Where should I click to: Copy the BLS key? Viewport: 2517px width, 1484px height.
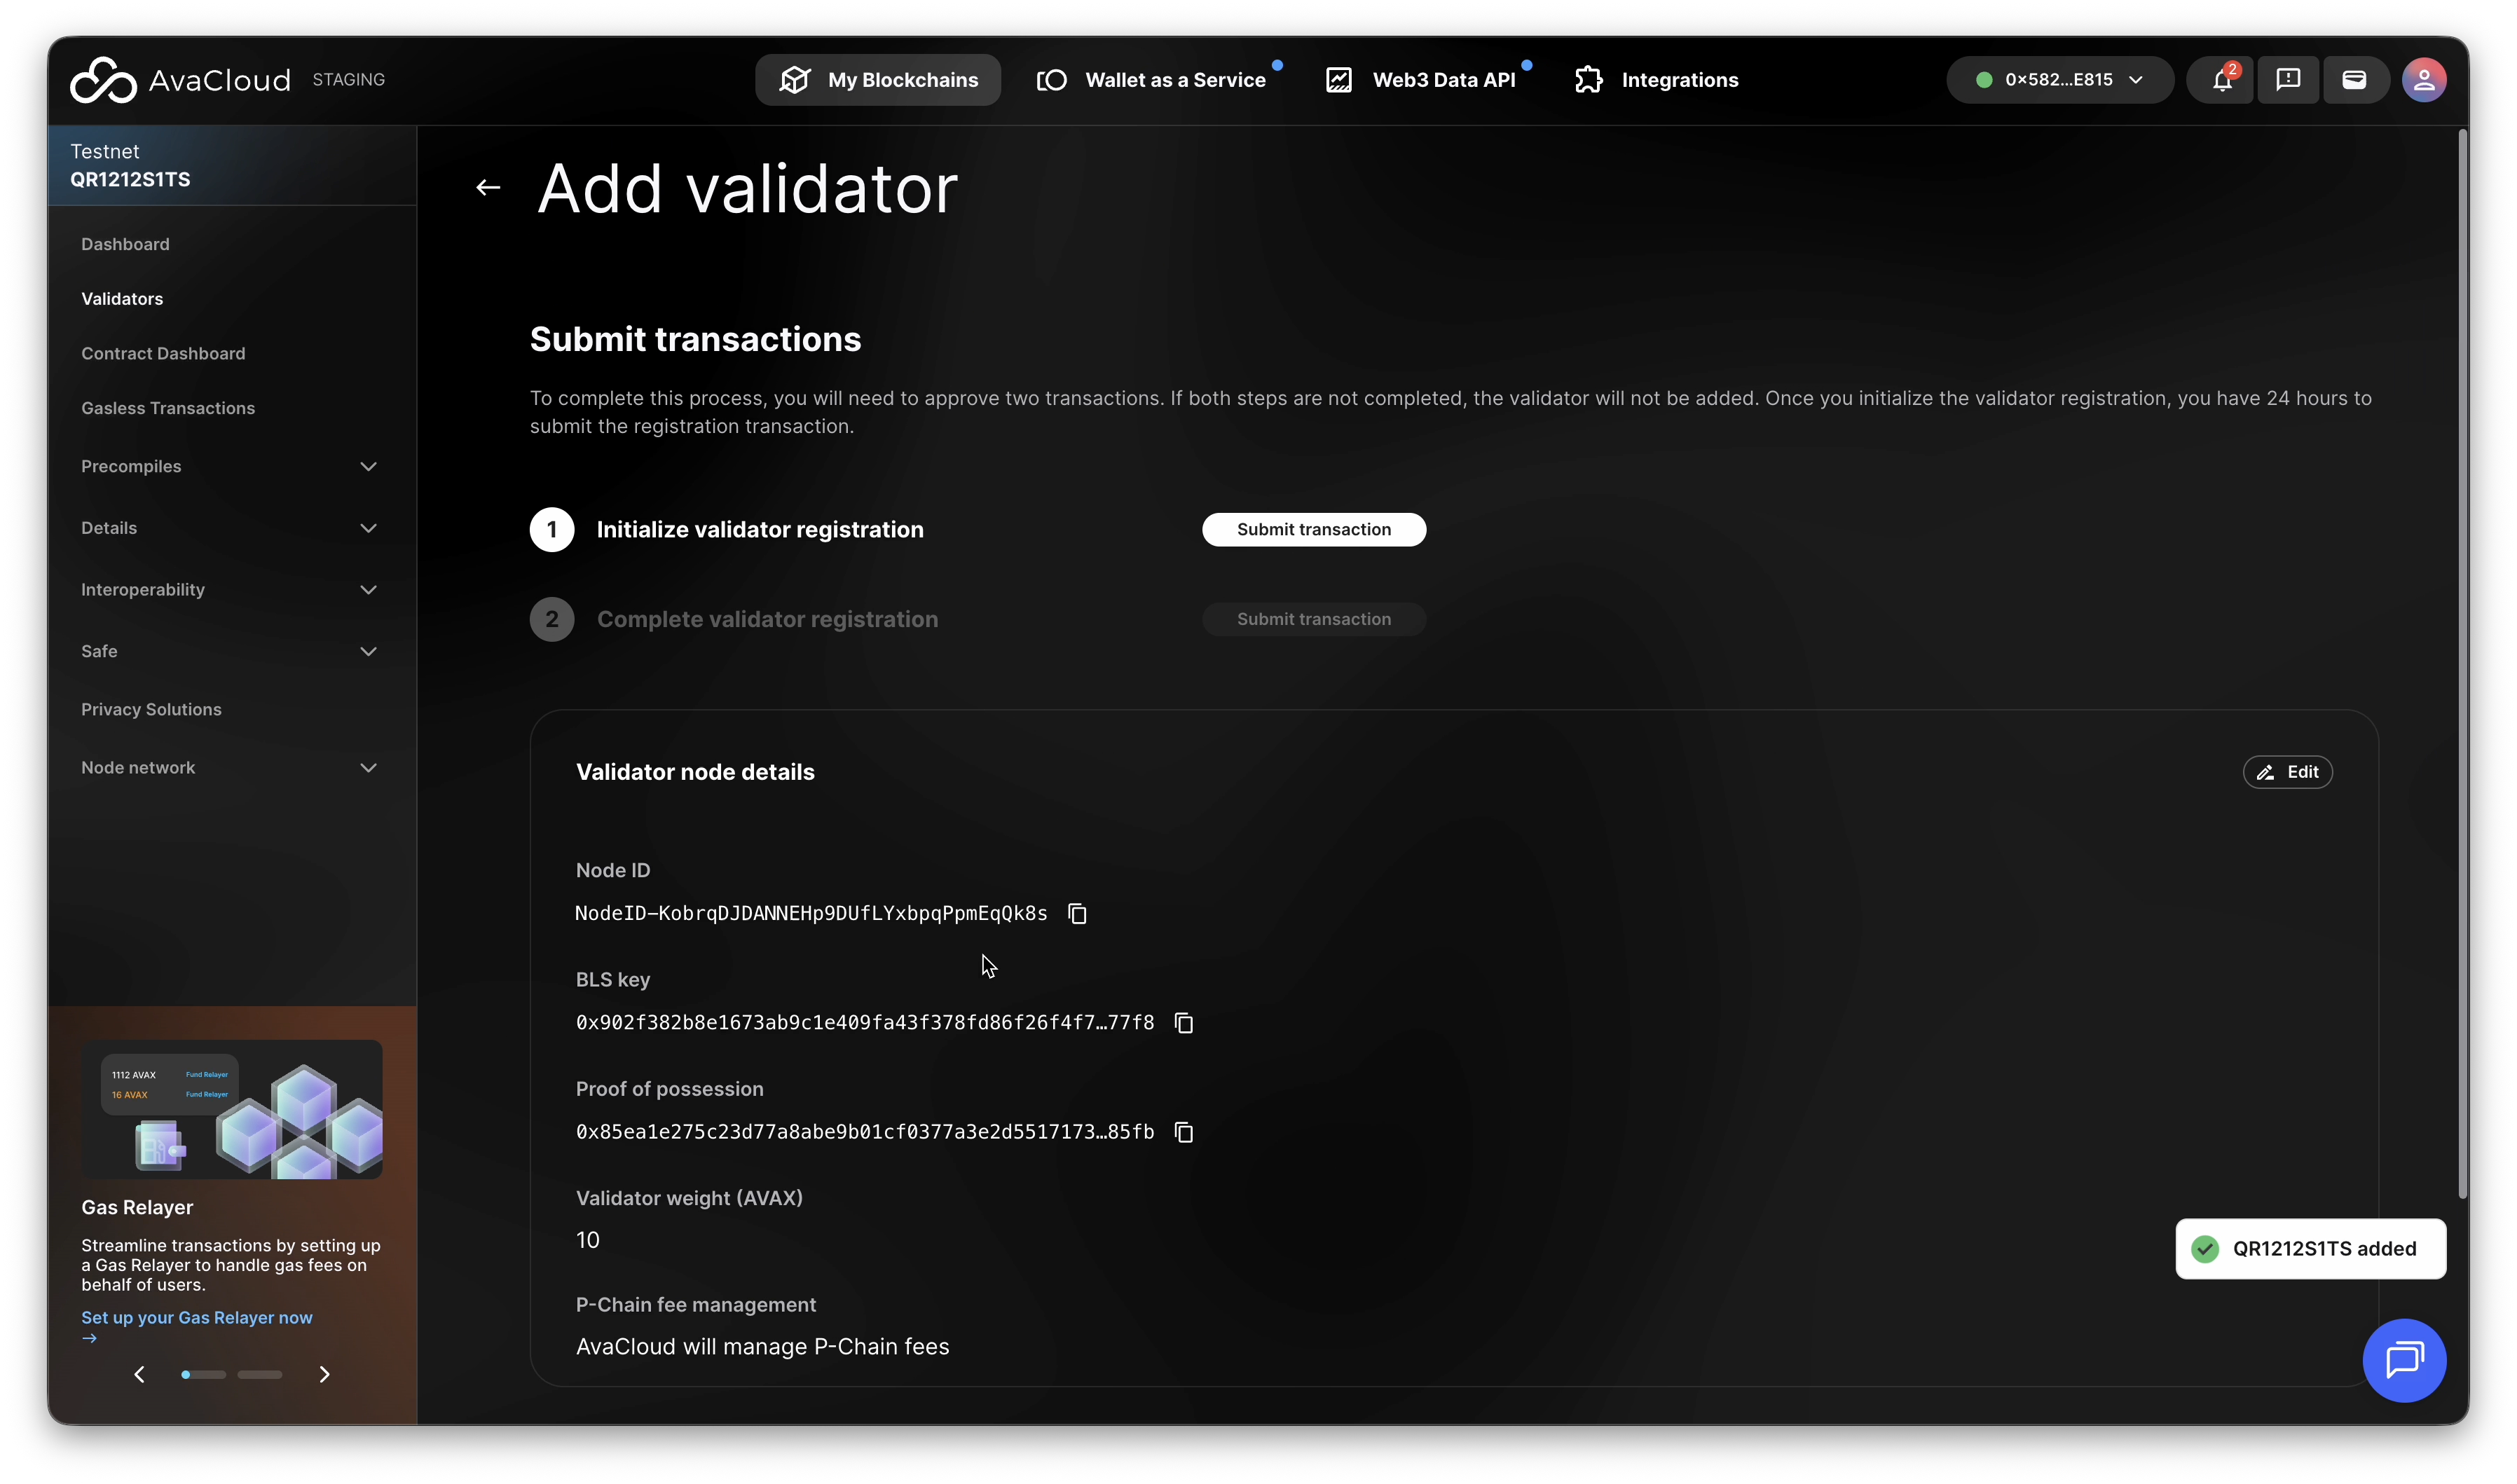click(1184, 1022)
